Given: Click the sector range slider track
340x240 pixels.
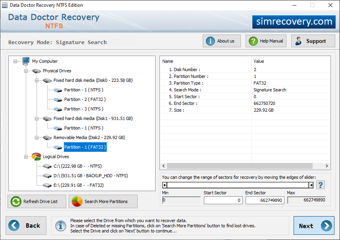Looking at the screenshot, I should [238, 185].
